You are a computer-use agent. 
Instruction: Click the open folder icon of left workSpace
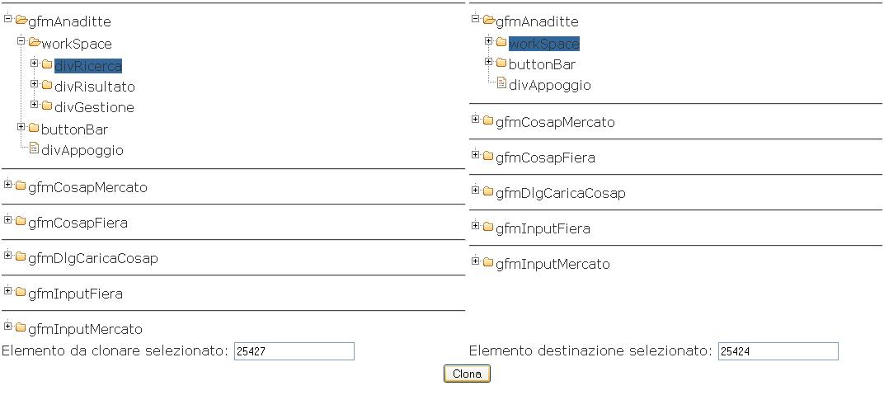[34, 43]
